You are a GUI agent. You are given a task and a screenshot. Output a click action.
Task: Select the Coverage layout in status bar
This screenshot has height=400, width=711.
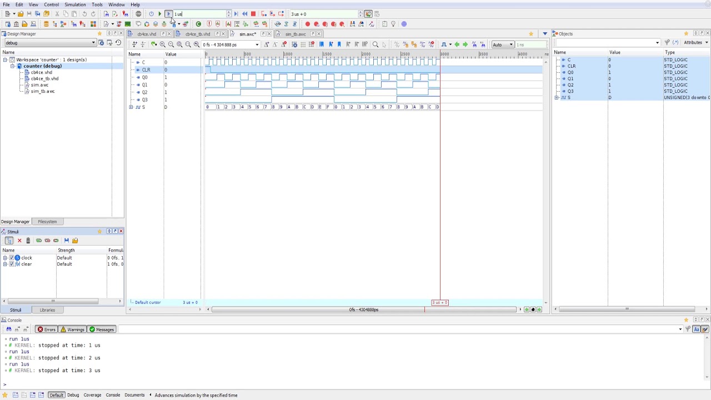click(x=92, y=395)
